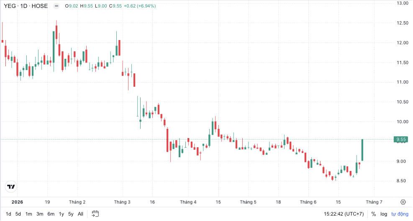Click the 11.00 price axis label
Image resolution: width=413 pixels, height=221 pixels.
pyautogui.click(x=403, y=82)
